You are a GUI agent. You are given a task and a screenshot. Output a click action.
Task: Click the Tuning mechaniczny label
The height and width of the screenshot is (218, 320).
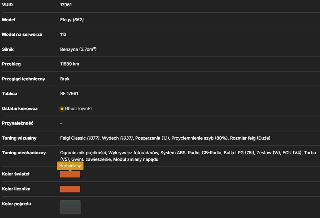click(x=24, y=153)
